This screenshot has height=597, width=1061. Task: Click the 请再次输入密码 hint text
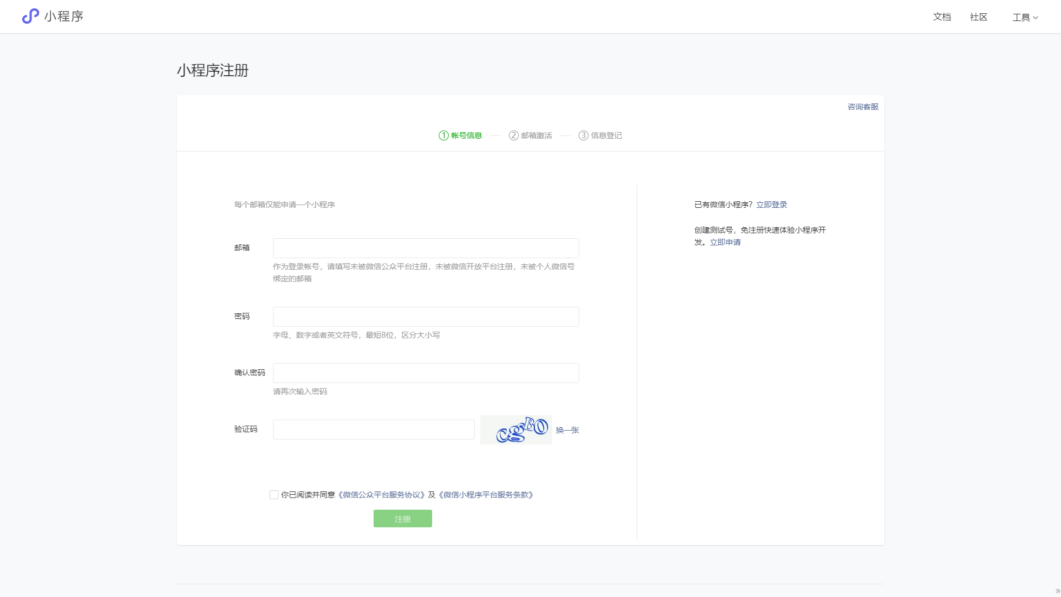point(300,391)
